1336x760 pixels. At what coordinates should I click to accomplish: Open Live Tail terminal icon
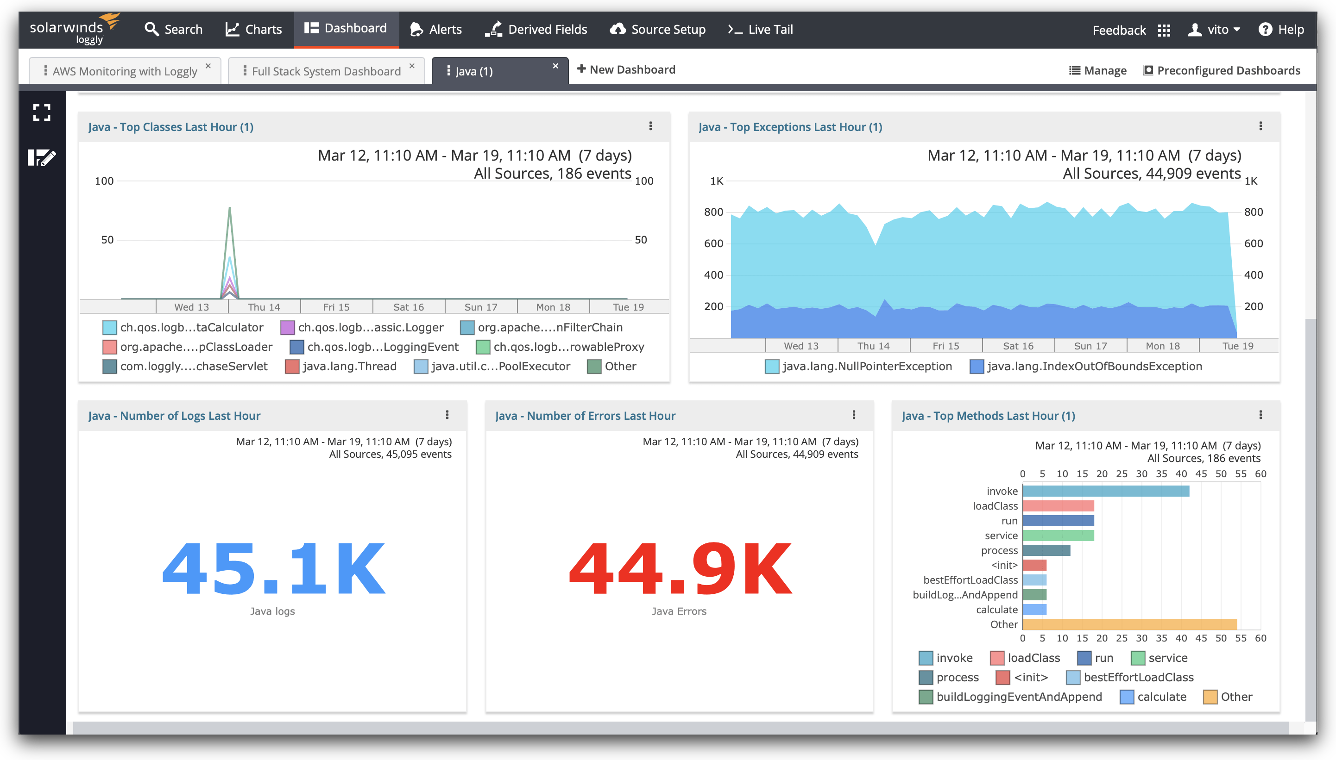[x=735, y=29]
